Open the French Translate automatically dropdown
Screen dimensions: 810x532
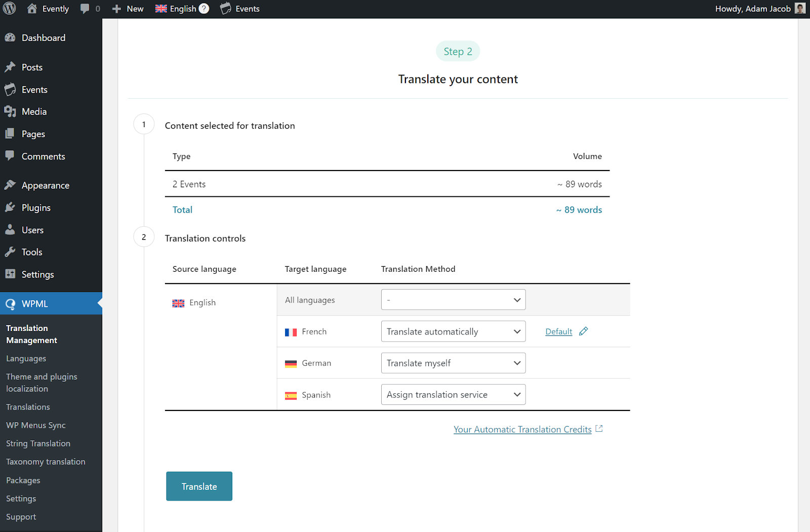453,331
